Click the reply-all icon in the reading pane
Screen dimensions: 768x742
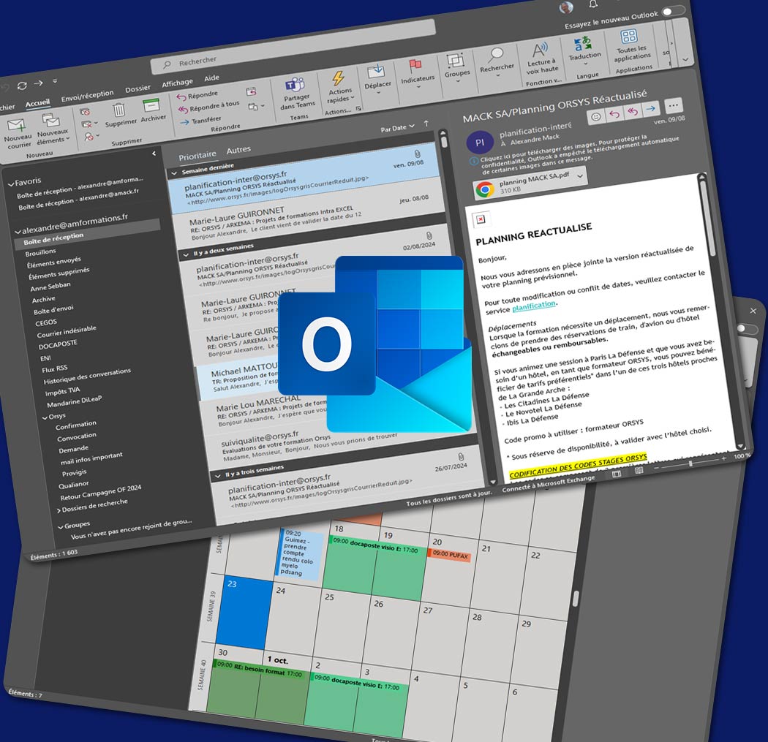[633, 111]
